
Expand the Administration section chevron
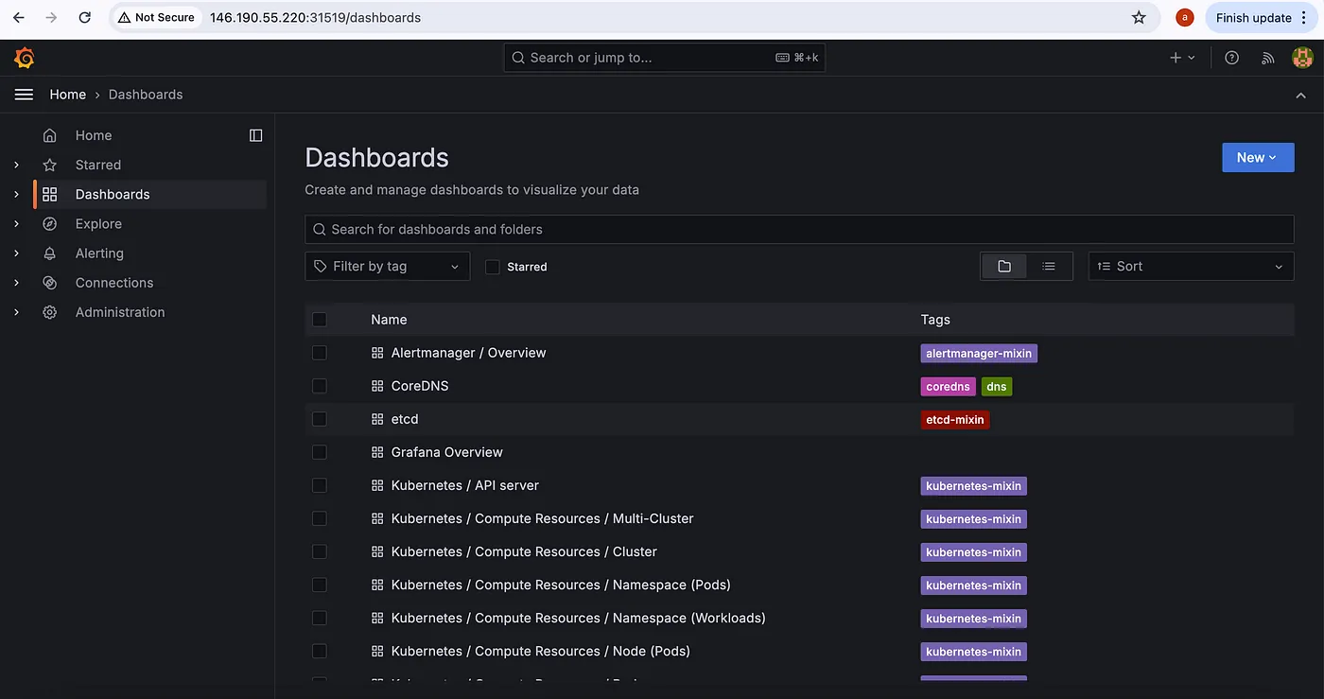tap(16, 312)
